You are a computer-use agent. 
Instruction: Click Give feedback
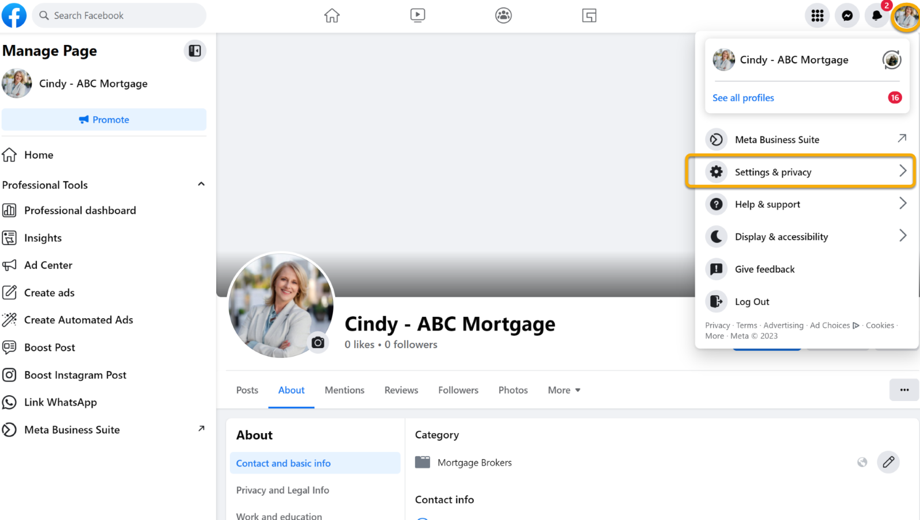[807, 269]
